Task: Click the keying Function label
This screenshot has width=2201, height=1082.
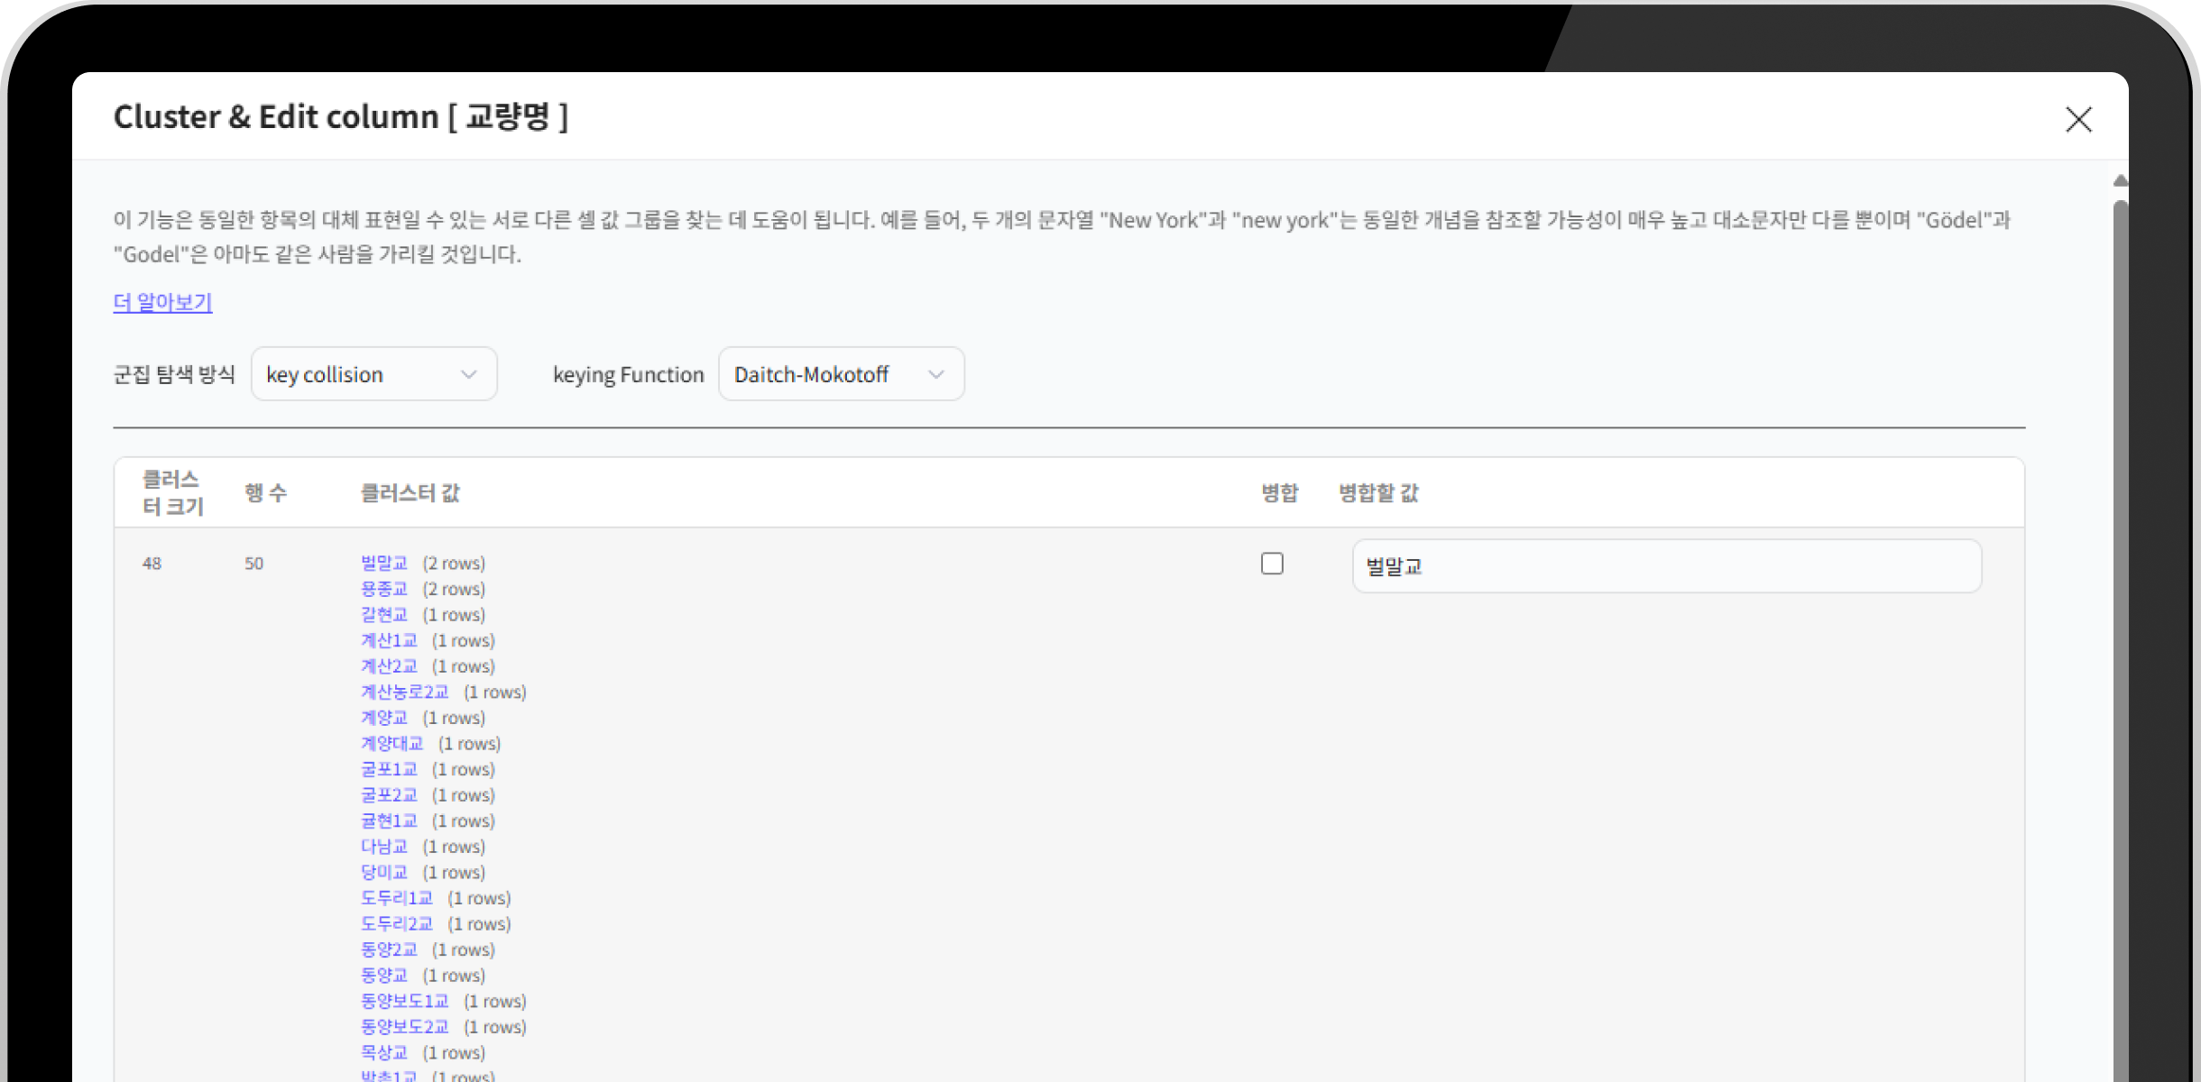Action: (628, 374)
